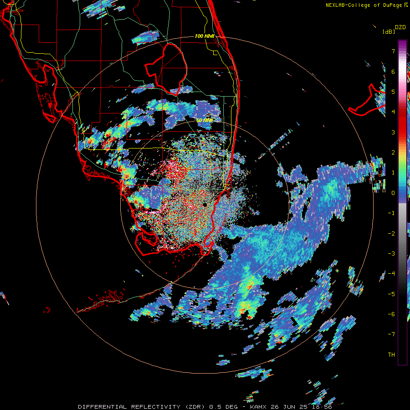Click the KAMX radar site black dot

[x=205, y=205]
